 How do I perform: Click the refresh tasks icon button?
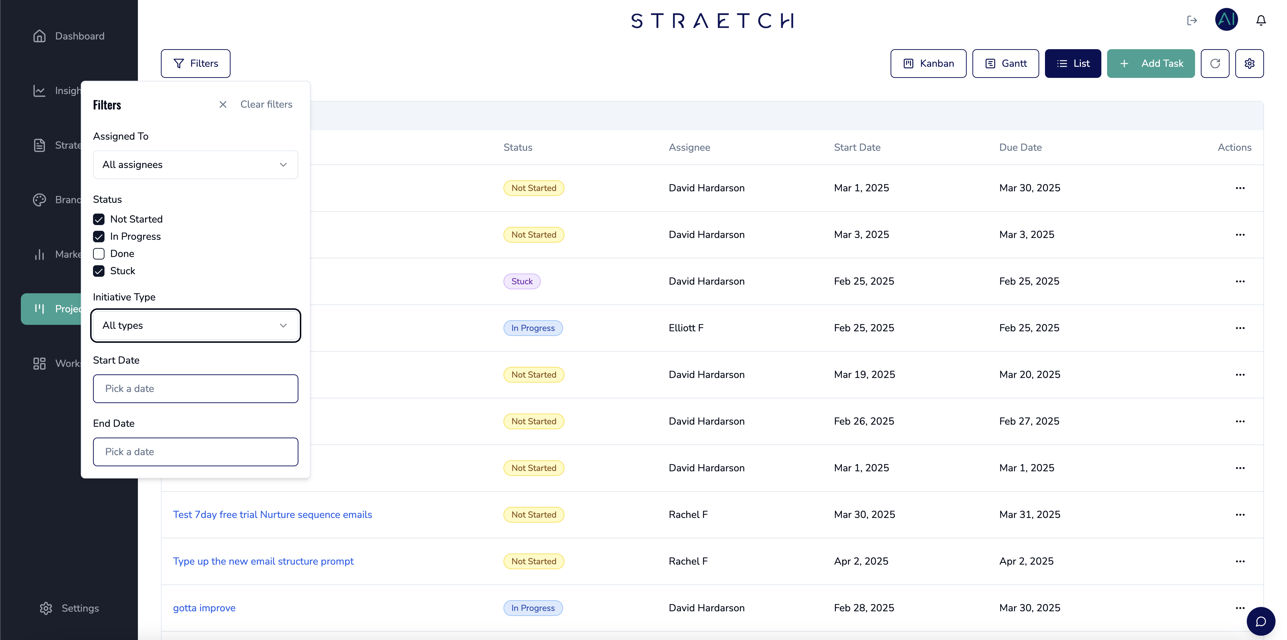(x=1214, y=64)
